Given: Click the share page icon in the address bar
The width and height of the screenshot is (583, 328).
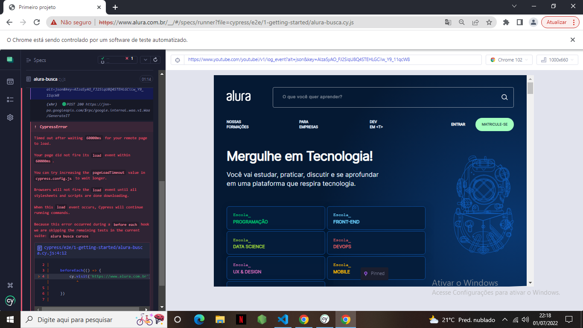Looking at the screenshot, I should pyautogui.click(x=475, y=22).
